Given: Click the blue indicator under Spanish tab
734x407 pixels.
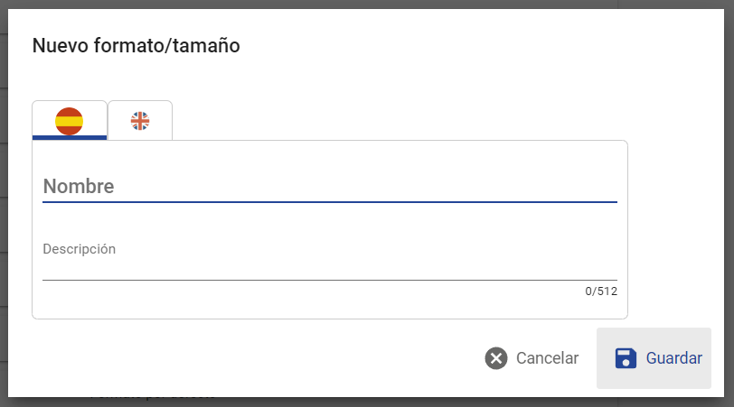Looking at the screenshot, I should coord(70,137).
